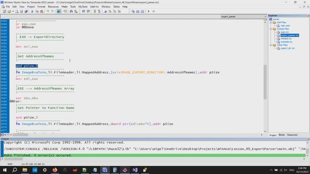
Task: Click the selected 'and pSize,0' code line
Action: (27, 66)
